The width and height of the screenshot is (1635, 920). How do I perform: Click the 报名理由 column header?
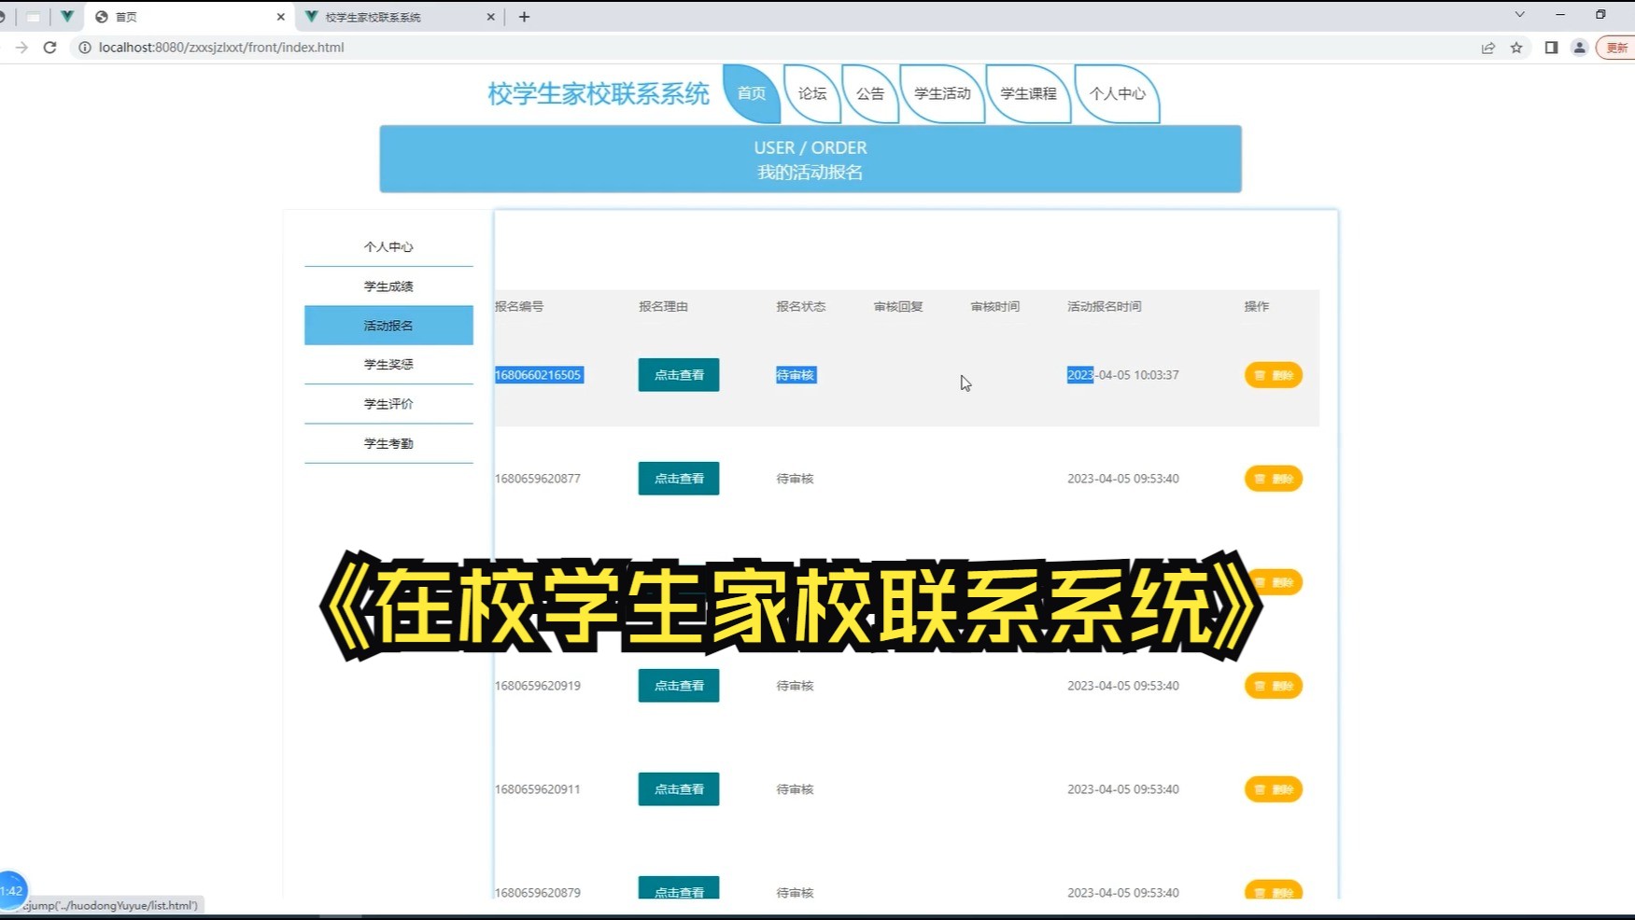click(663, 306)
